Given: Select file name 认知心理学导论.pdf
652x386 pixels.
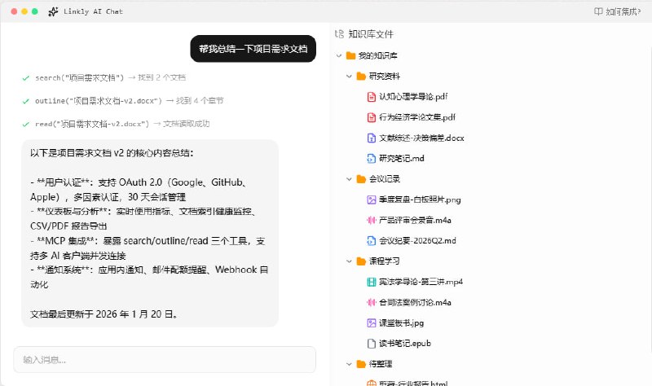Looking at the screenshot, I should [413, 97].
